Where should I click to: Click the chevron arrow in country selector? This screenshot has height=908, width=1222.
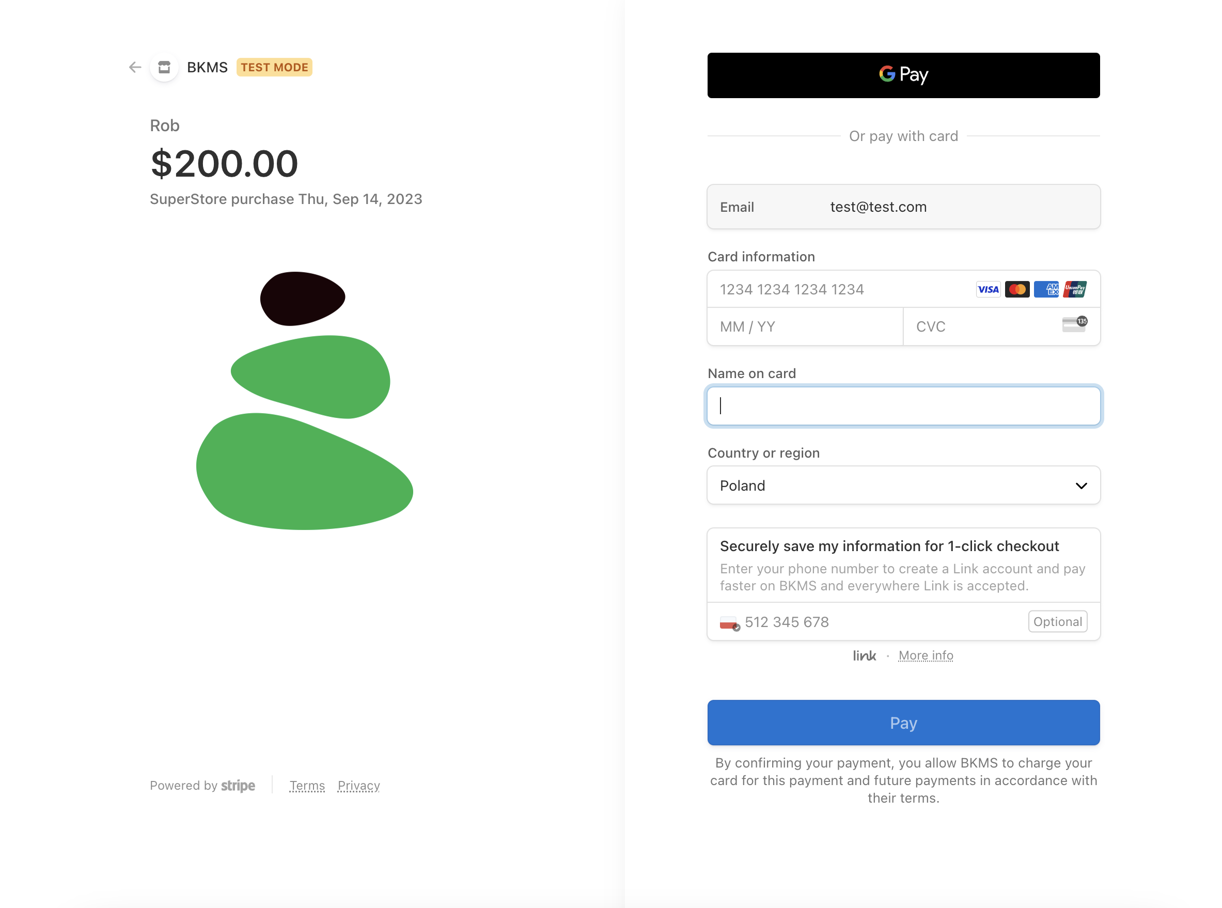[x=1081, y=486]
